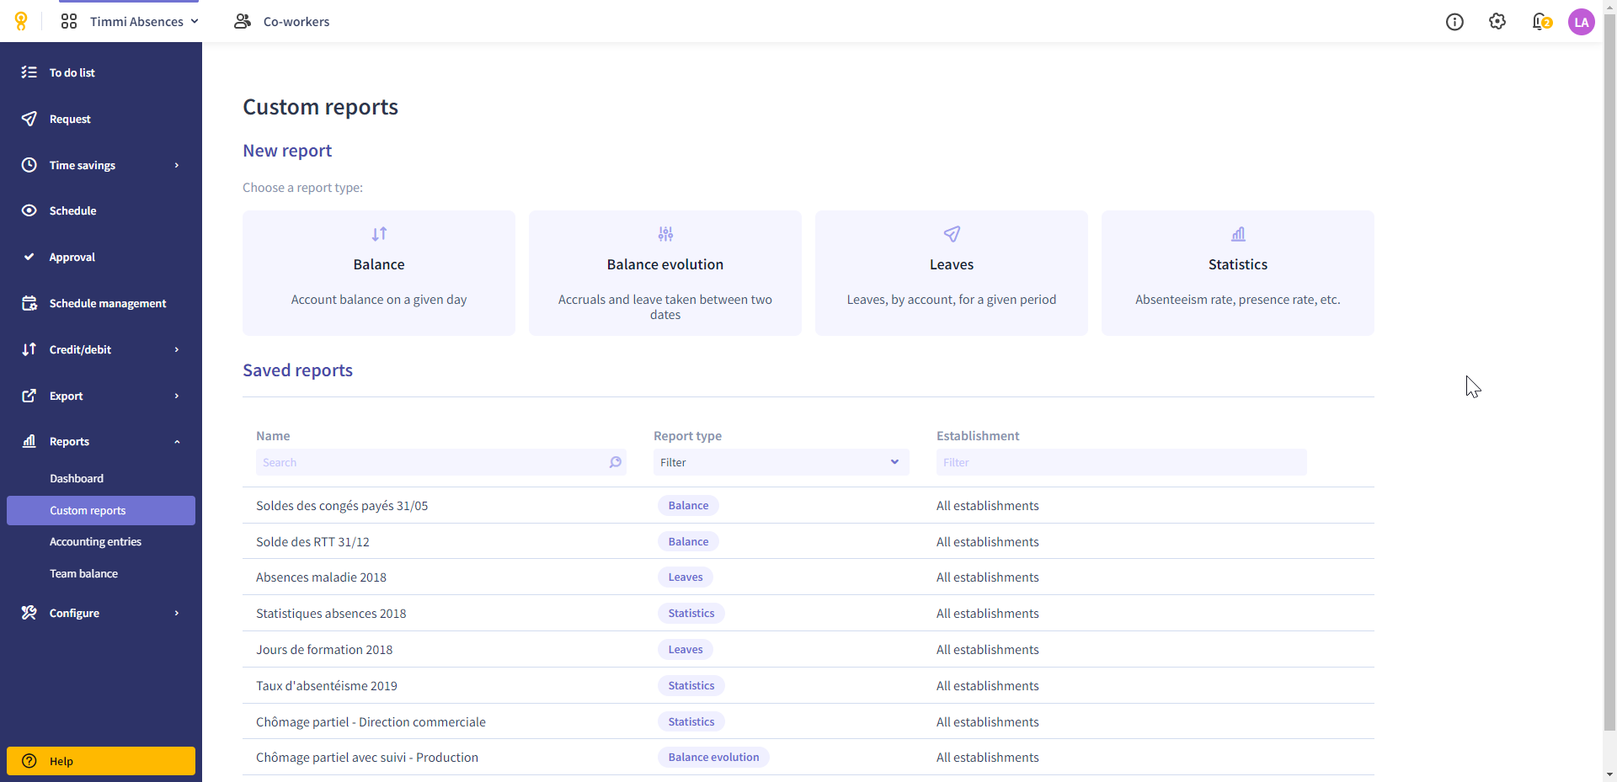Open Schedule management in the sidebar
Screen dimensions: 1617x782
(x=101, y=303)
